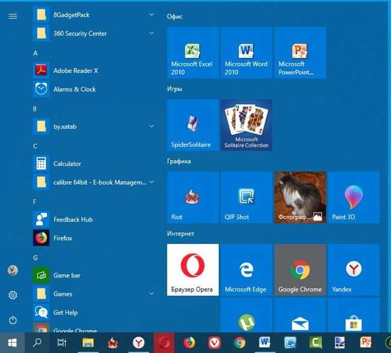This screenshot has width=391, height=353.
Task: Launch the Paint 3D tile
Action: (354, 197)
